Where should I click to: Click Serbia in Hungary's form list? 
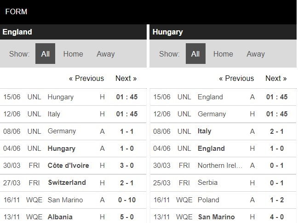click(208, 183)
